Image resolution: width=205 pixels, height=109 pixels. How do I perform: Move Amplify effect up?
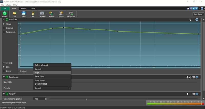click(187, 94)
